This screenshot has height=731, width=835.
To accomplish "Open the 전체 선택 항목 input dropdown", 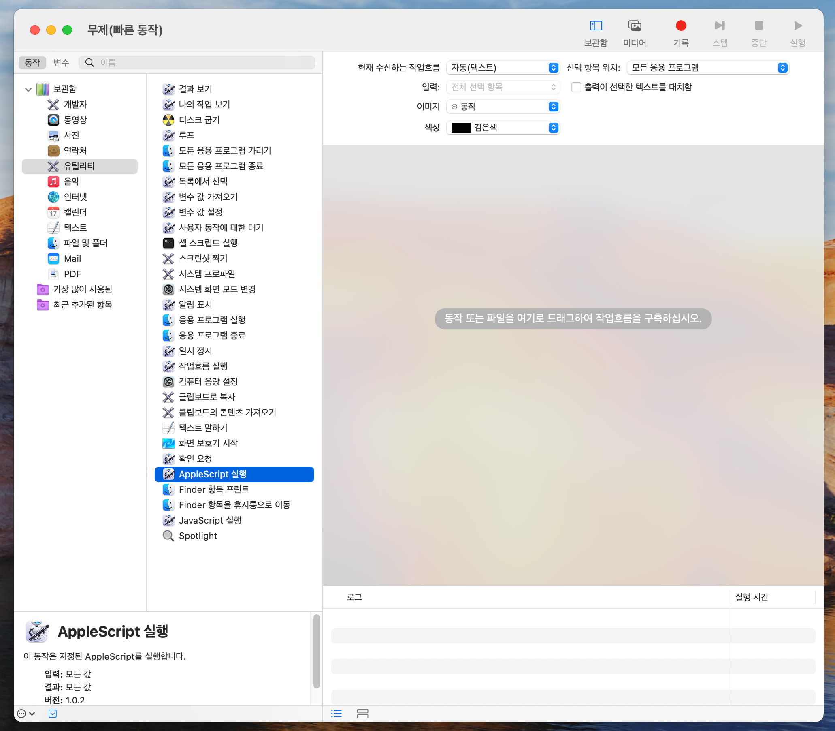I will (503, 87).
